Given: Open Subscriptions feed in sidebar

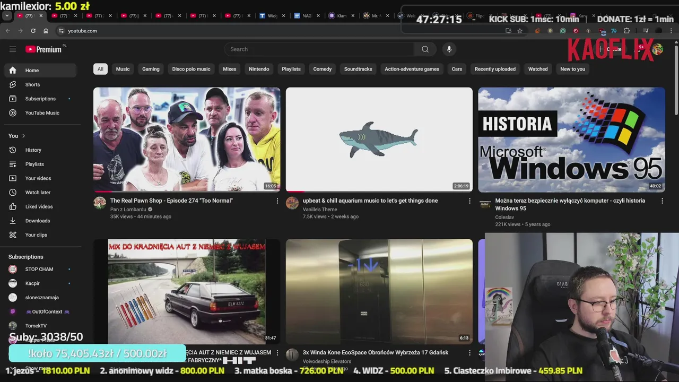Looking at the screenshot, I should (40, 99).
